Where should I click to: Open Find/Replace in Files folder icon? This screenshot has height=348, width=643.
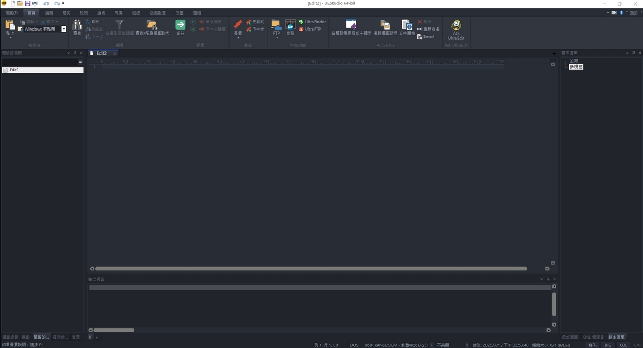(x=152, y=25)
